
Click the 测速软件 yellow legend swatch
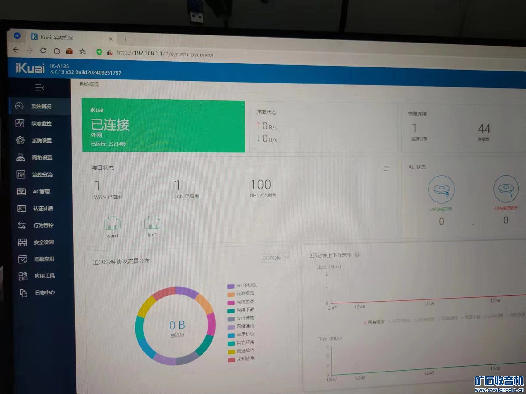tap(232, 351)
